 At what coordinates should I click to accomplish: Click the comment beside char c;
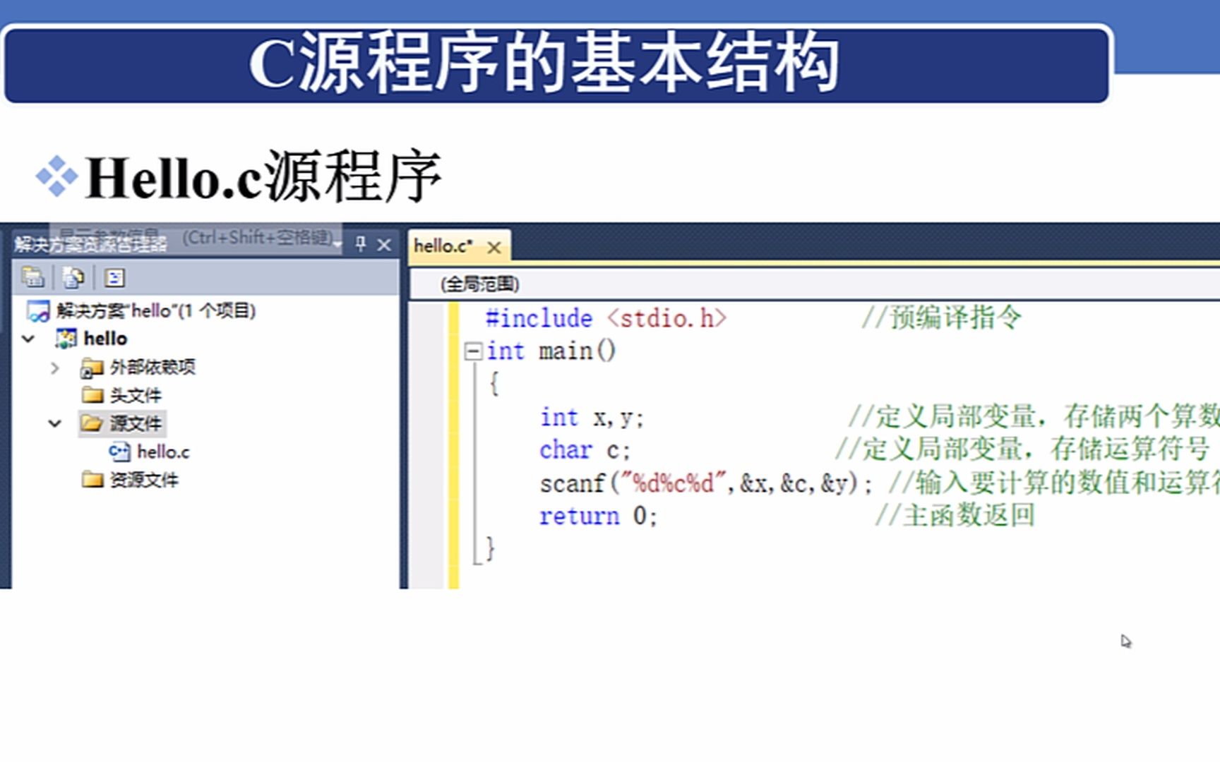click(1022, 449)
